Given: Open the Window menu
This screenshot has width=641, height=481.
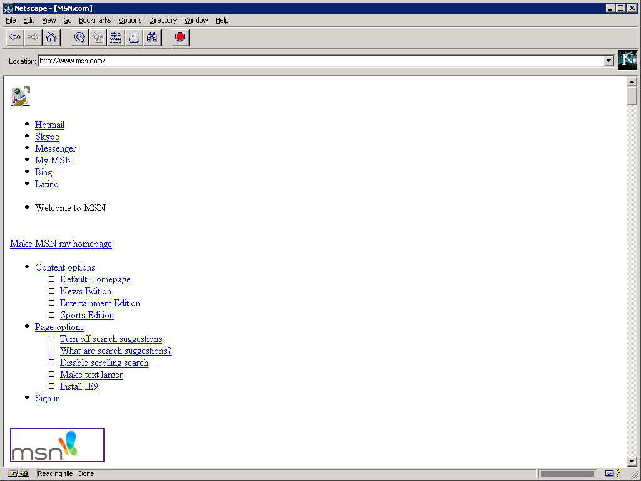Looking at the screenshot, I should (196, 20).
